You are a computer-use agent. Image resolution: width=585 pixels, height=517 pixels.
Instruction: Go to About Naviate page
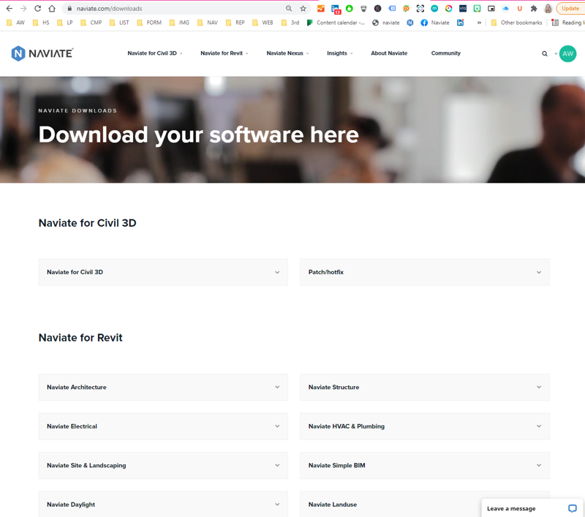coord(389,53)
